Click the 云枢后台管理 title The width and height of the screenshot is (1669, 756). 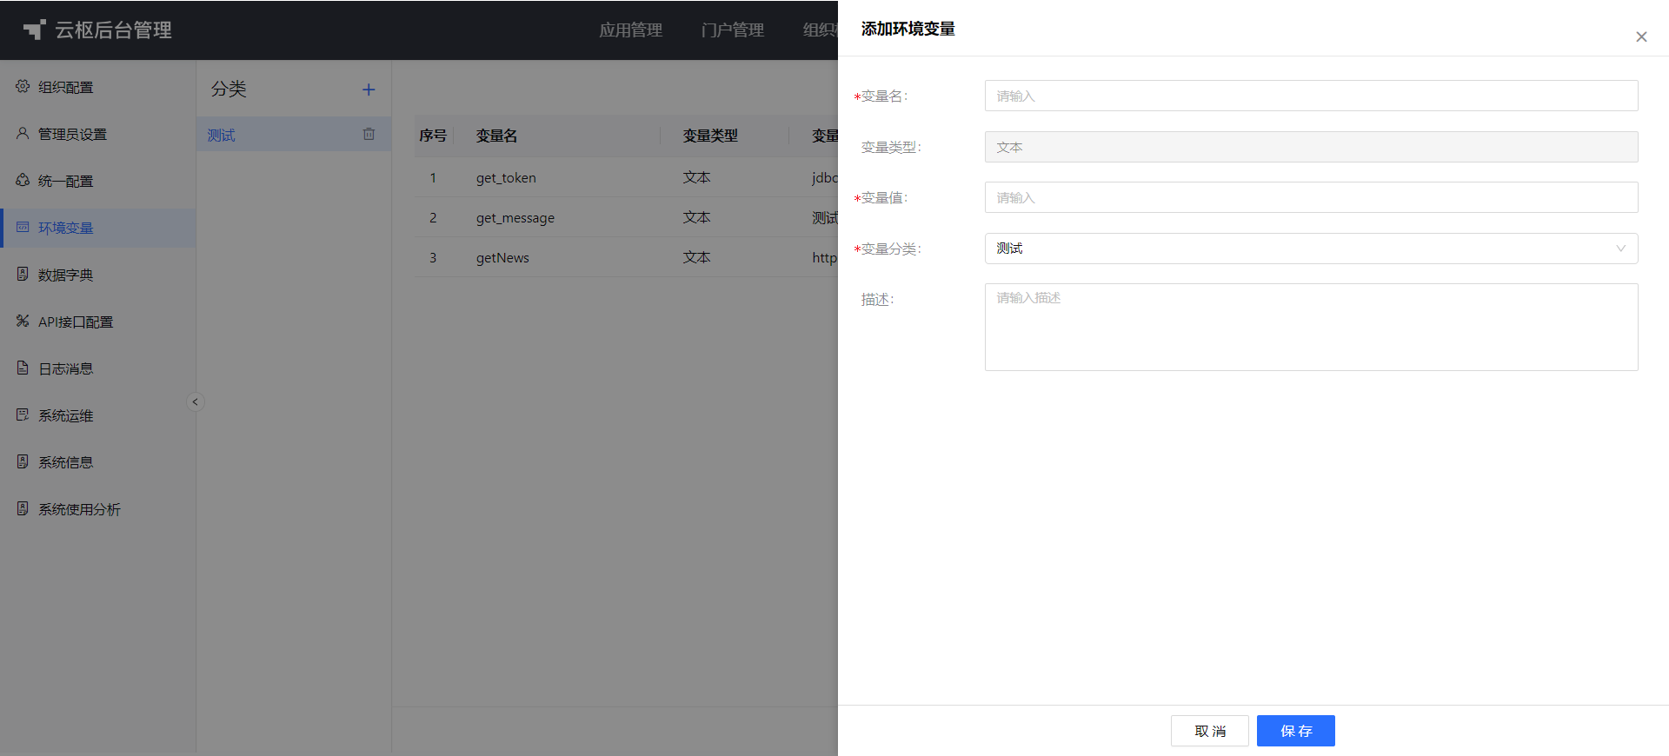[113, 30]
